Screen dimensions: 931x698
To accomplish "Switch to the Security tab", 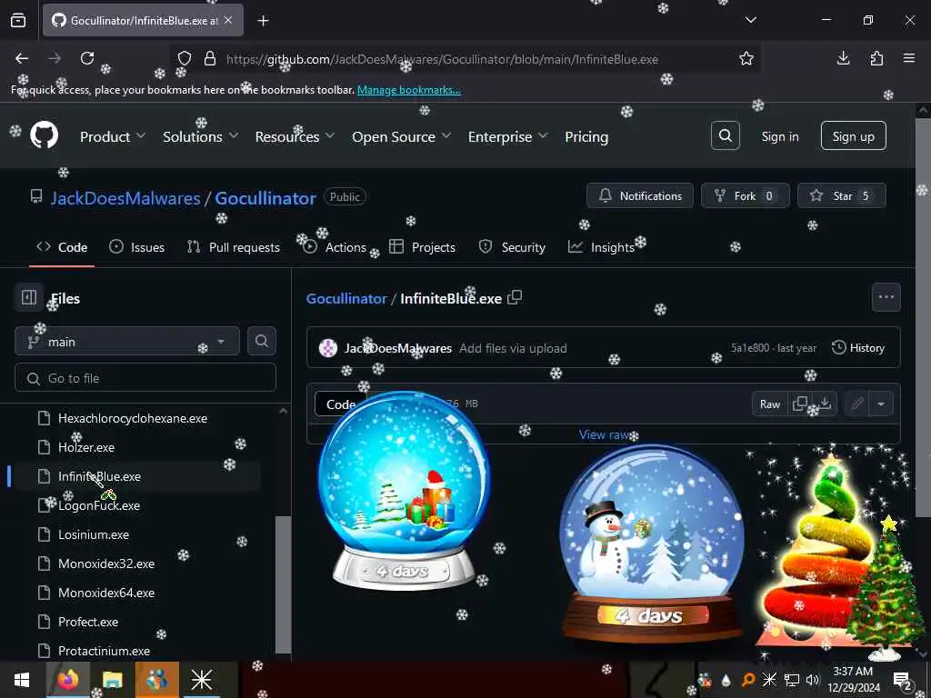I will point(512,247).
